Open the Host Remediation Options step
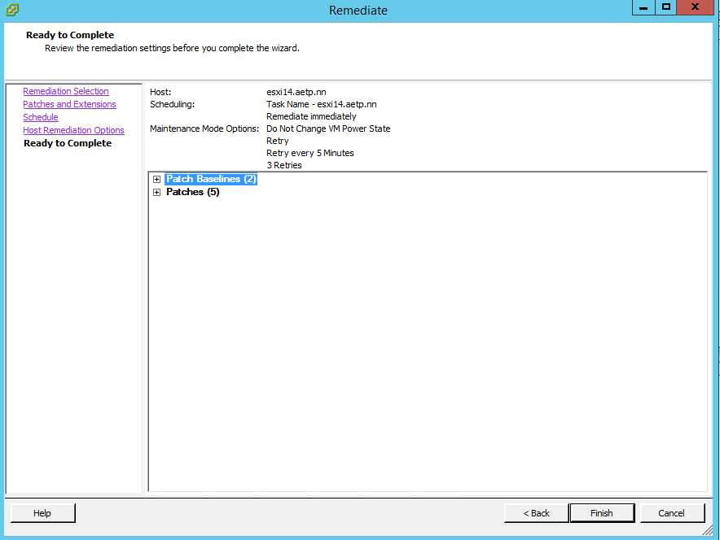The image size is (720, 540). tap(73, 130)
